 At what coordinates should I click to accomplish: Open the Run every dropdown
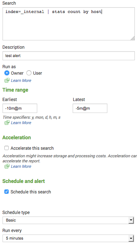(x=68, y=238)
